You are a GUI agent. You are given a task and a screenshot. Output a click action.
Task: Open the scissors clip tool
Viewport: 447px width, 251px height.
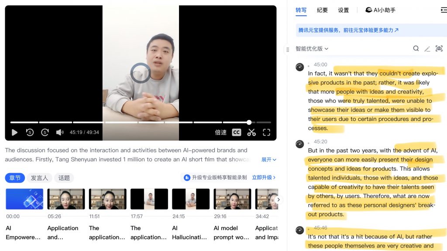(251, 132)
